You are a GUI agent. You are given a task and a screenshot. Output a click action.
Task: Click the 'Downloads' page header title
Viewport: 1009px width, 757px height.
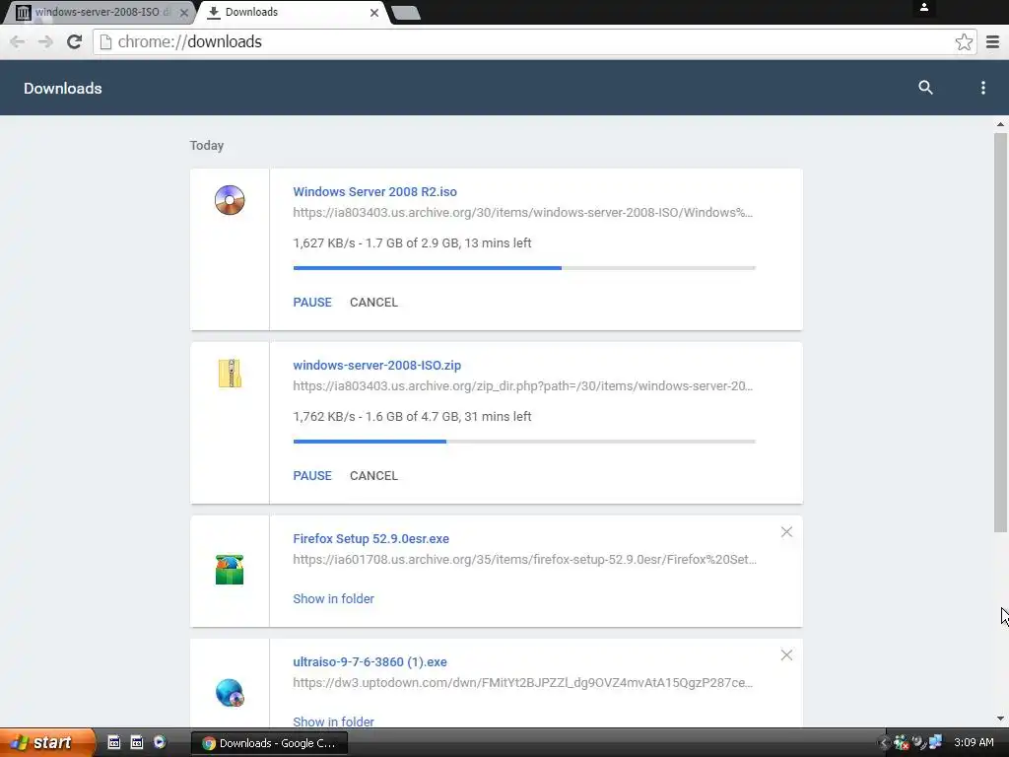[x=63, y=88]
